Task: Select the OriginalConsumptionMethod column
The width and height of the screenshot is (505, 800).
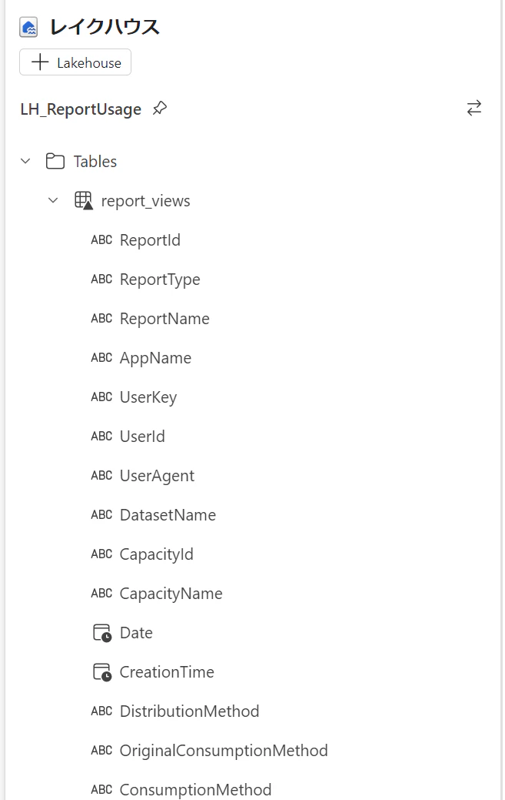Action: click(224, 751)
